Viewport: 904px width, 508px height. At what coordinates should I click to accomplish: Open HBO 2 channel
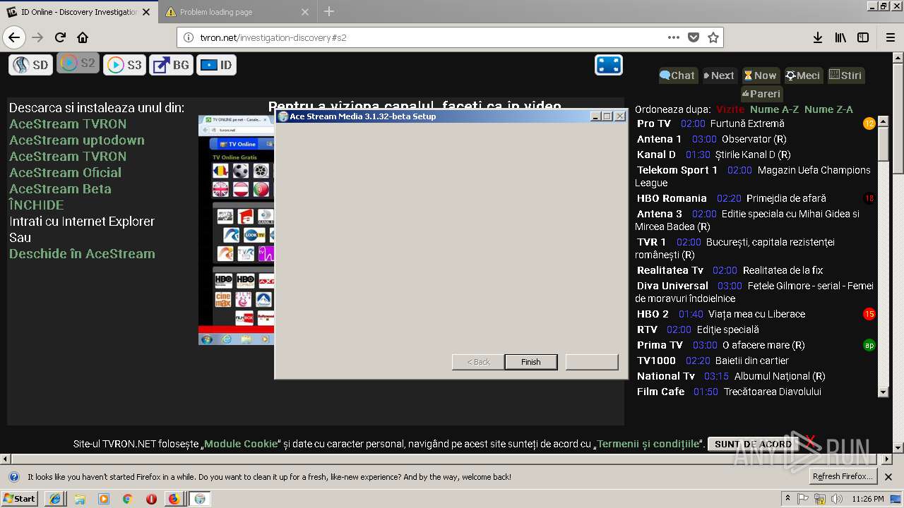pos(653,314)
